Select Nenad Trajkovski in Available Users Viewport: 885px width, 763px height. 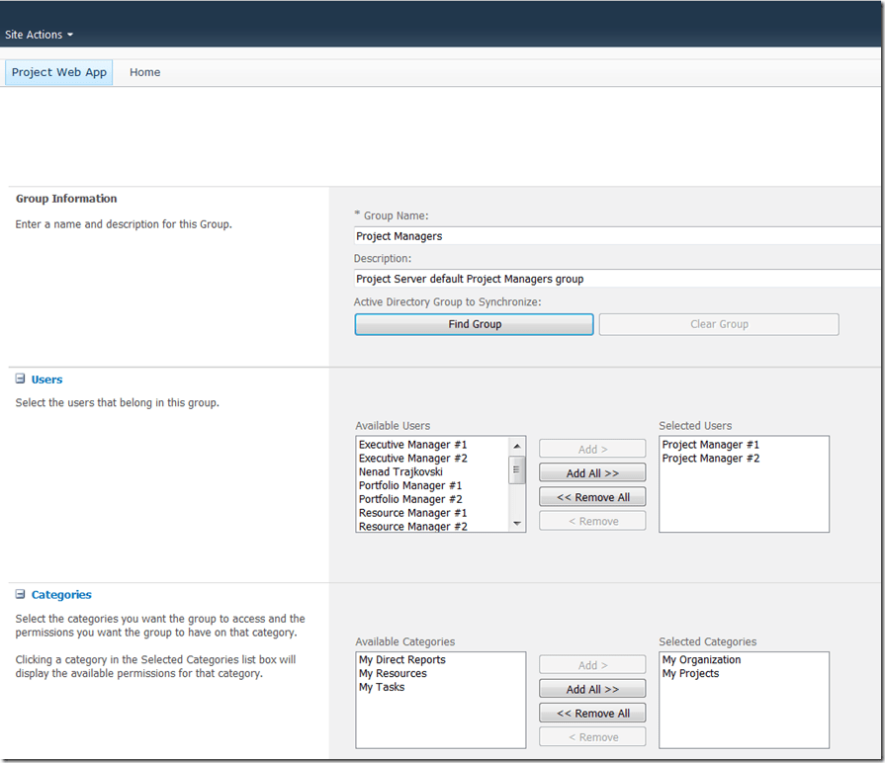pos(400,472)
